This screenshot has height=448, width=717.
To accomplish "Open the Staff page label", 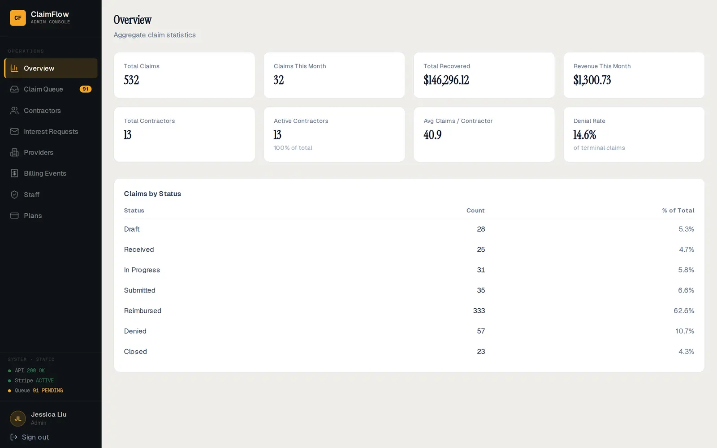I will (32, 194).
